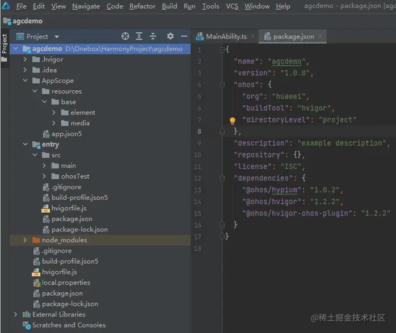Image resolution: width=396 pixels, height=333 pixels.
Task: Select the package.json editor tab
Action: tap(293, 37)
